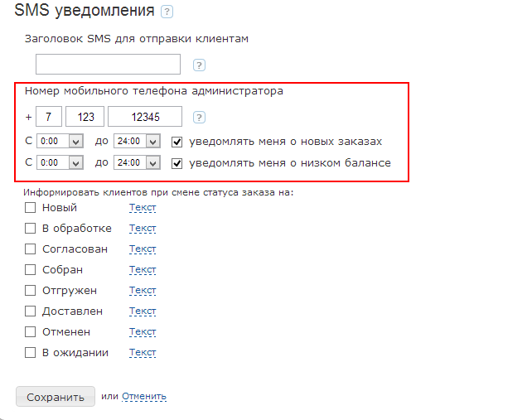Enable the Отгружен status checkbox
532x420 pixels.
point(30,291)
